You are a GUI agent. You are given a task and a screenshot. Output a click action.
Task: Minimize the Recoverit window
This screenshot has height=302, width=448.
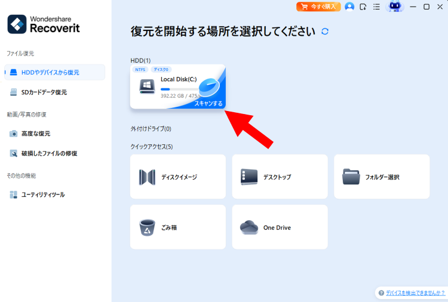coord(413,7)
